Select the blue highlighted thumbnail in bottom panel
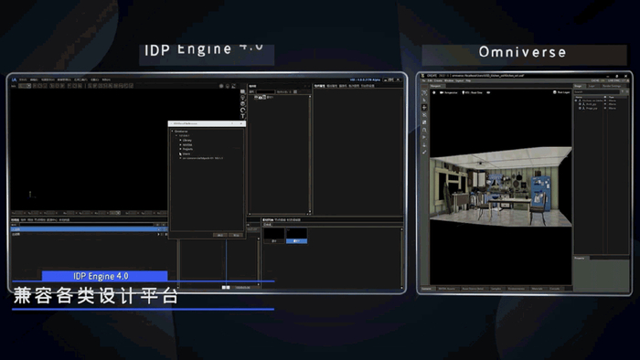 [x=297, y=236]
